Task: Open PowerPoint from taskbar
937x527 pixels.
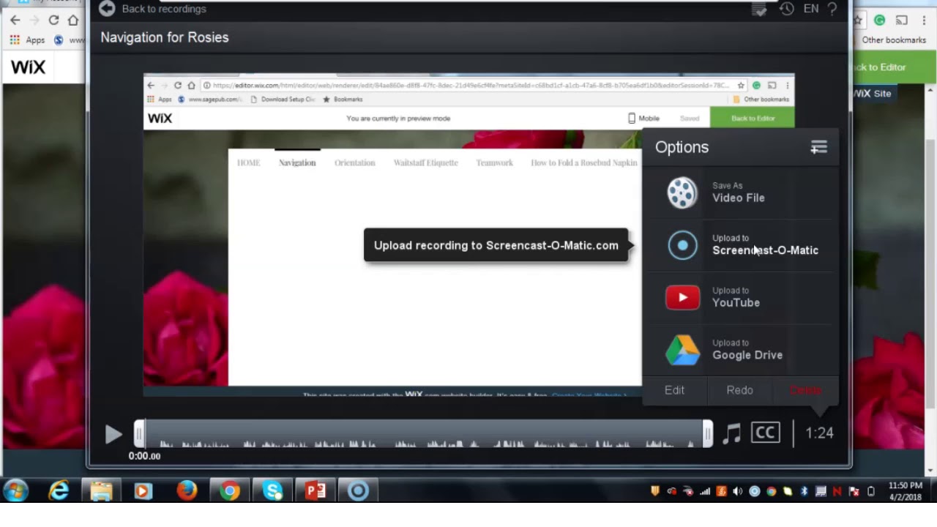Action: pos(316,490)
